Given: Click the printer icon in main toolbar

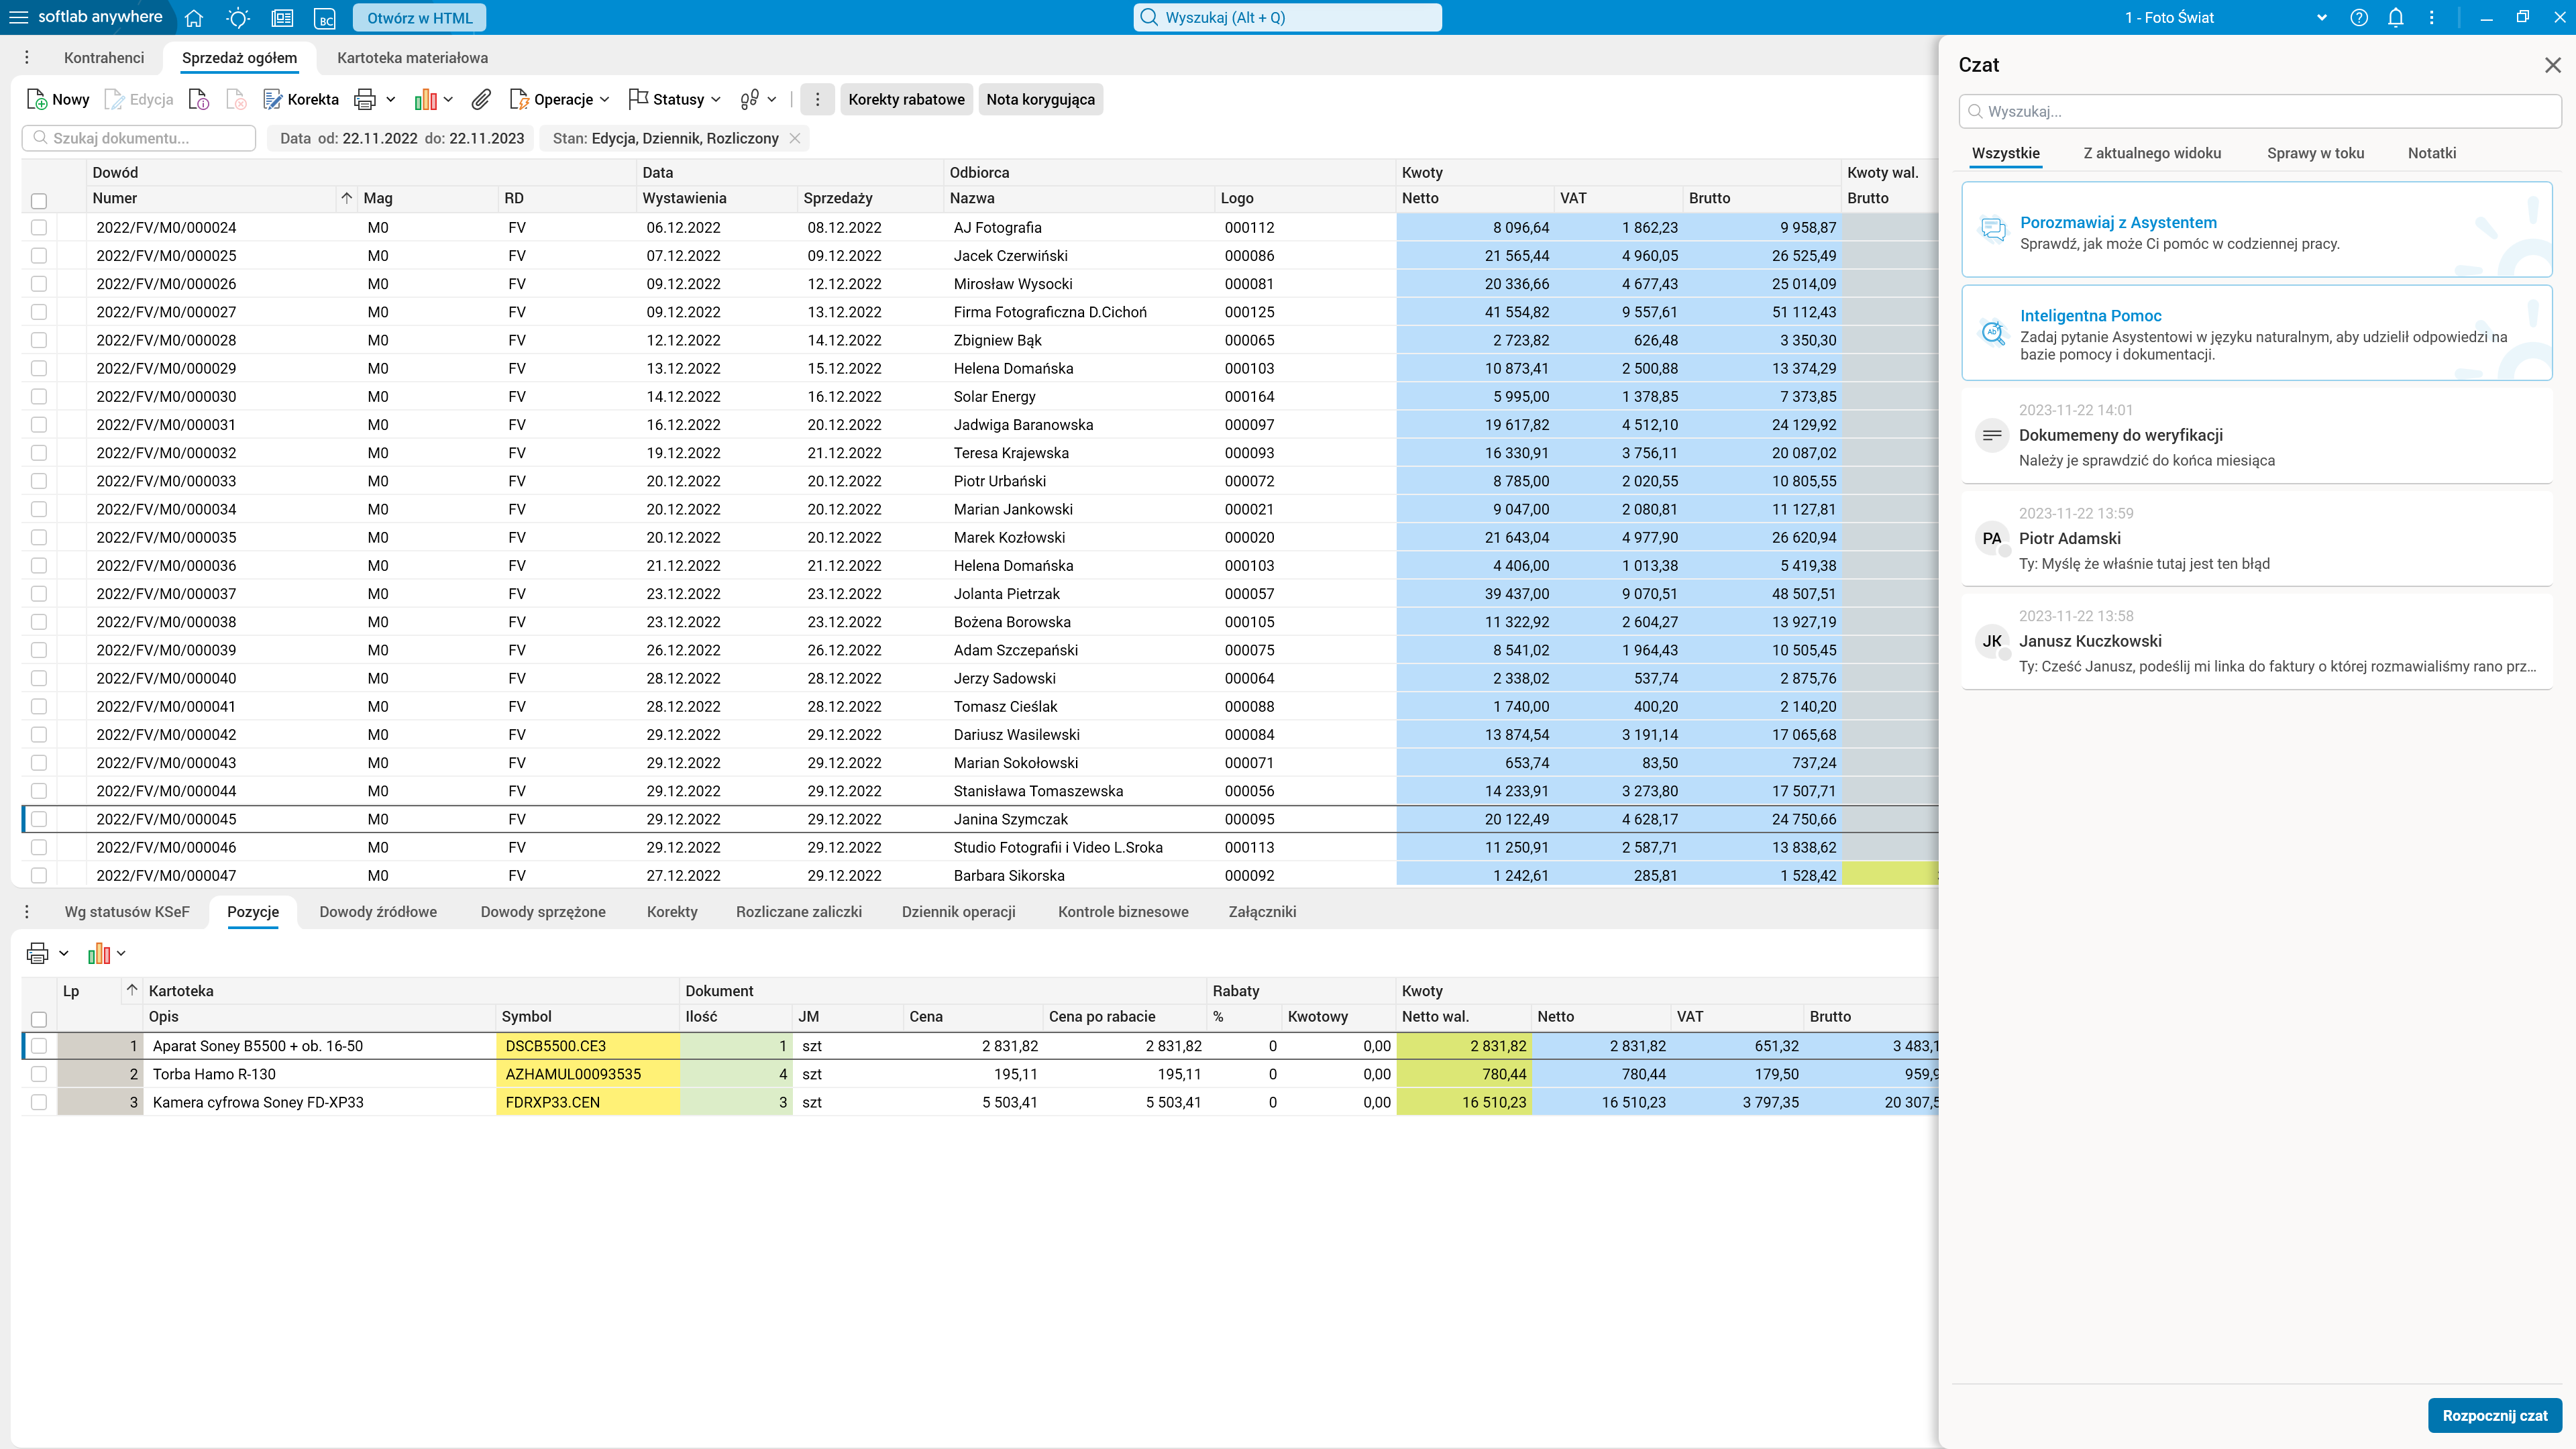Looking at the screenshot, I should coord(365,99).
